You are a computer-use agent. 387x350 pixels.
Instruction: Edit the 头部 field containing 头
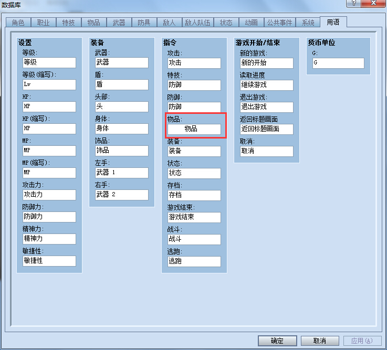pos(122,107)
